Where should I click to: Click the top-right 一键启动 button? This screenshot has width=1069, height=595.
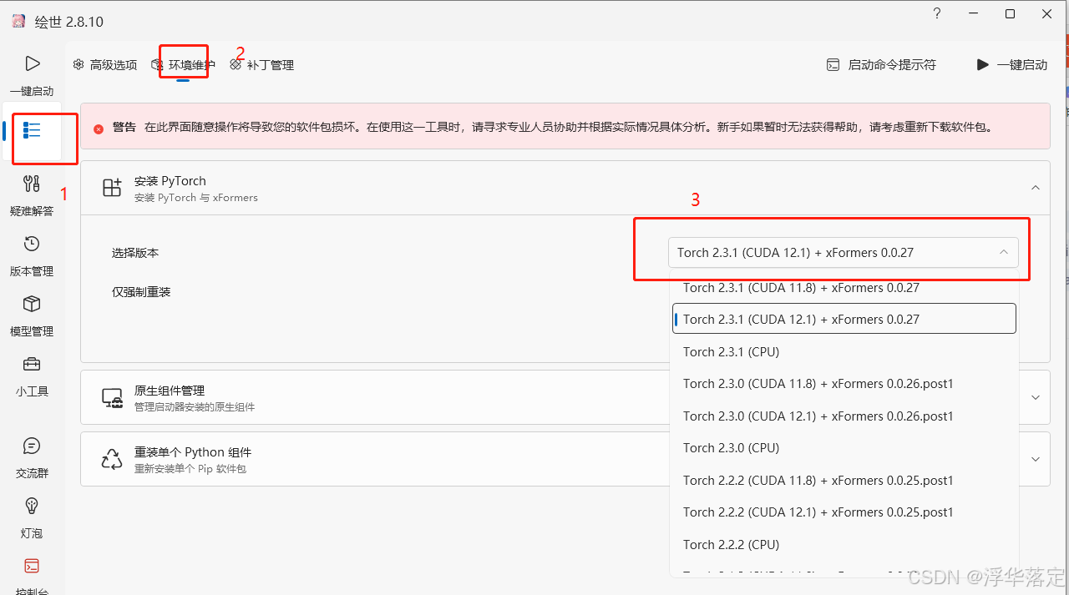click(1011, 64)
